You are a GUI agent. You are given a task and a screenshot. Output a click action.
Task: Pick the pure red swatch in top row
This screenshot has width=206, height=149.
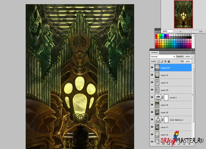(x=156, y=35)
